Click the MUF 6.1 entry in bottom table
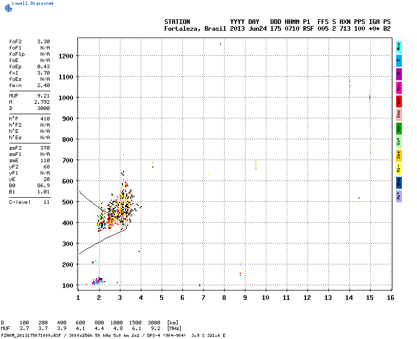The height and width of the screenshot is (339, 417). (x=137, y=329)
